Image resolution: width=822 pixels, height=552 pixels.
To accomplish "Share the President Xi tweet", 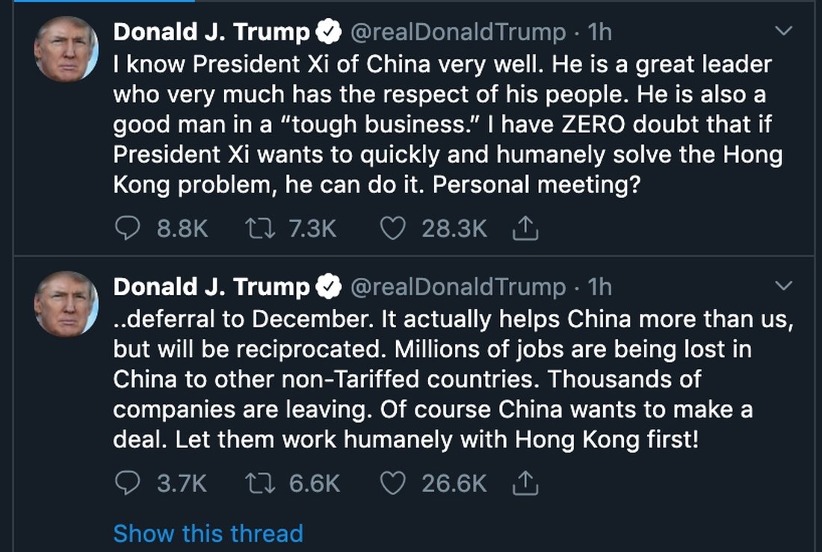I will tap(526, 229).
